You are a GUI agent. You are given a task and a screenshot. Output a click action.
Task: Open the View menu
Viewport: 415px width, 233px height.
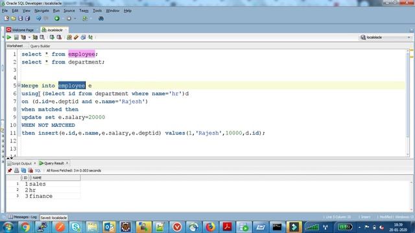point(26,10)
